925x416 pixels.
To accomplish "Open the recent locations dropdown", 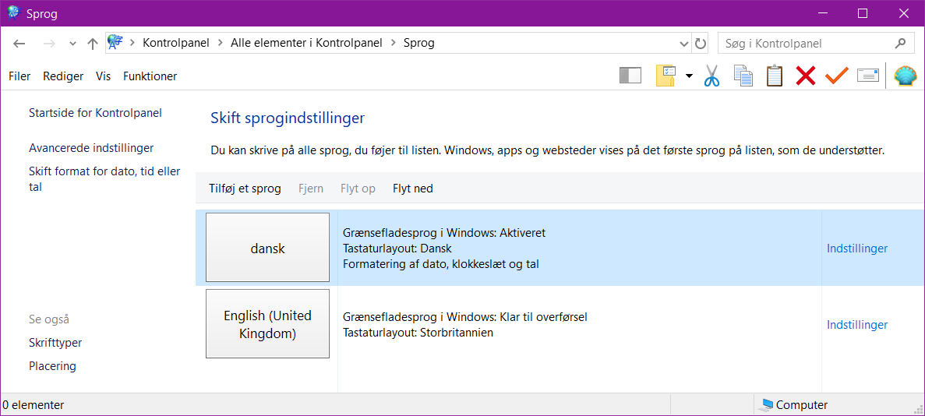I will (72, 44).
